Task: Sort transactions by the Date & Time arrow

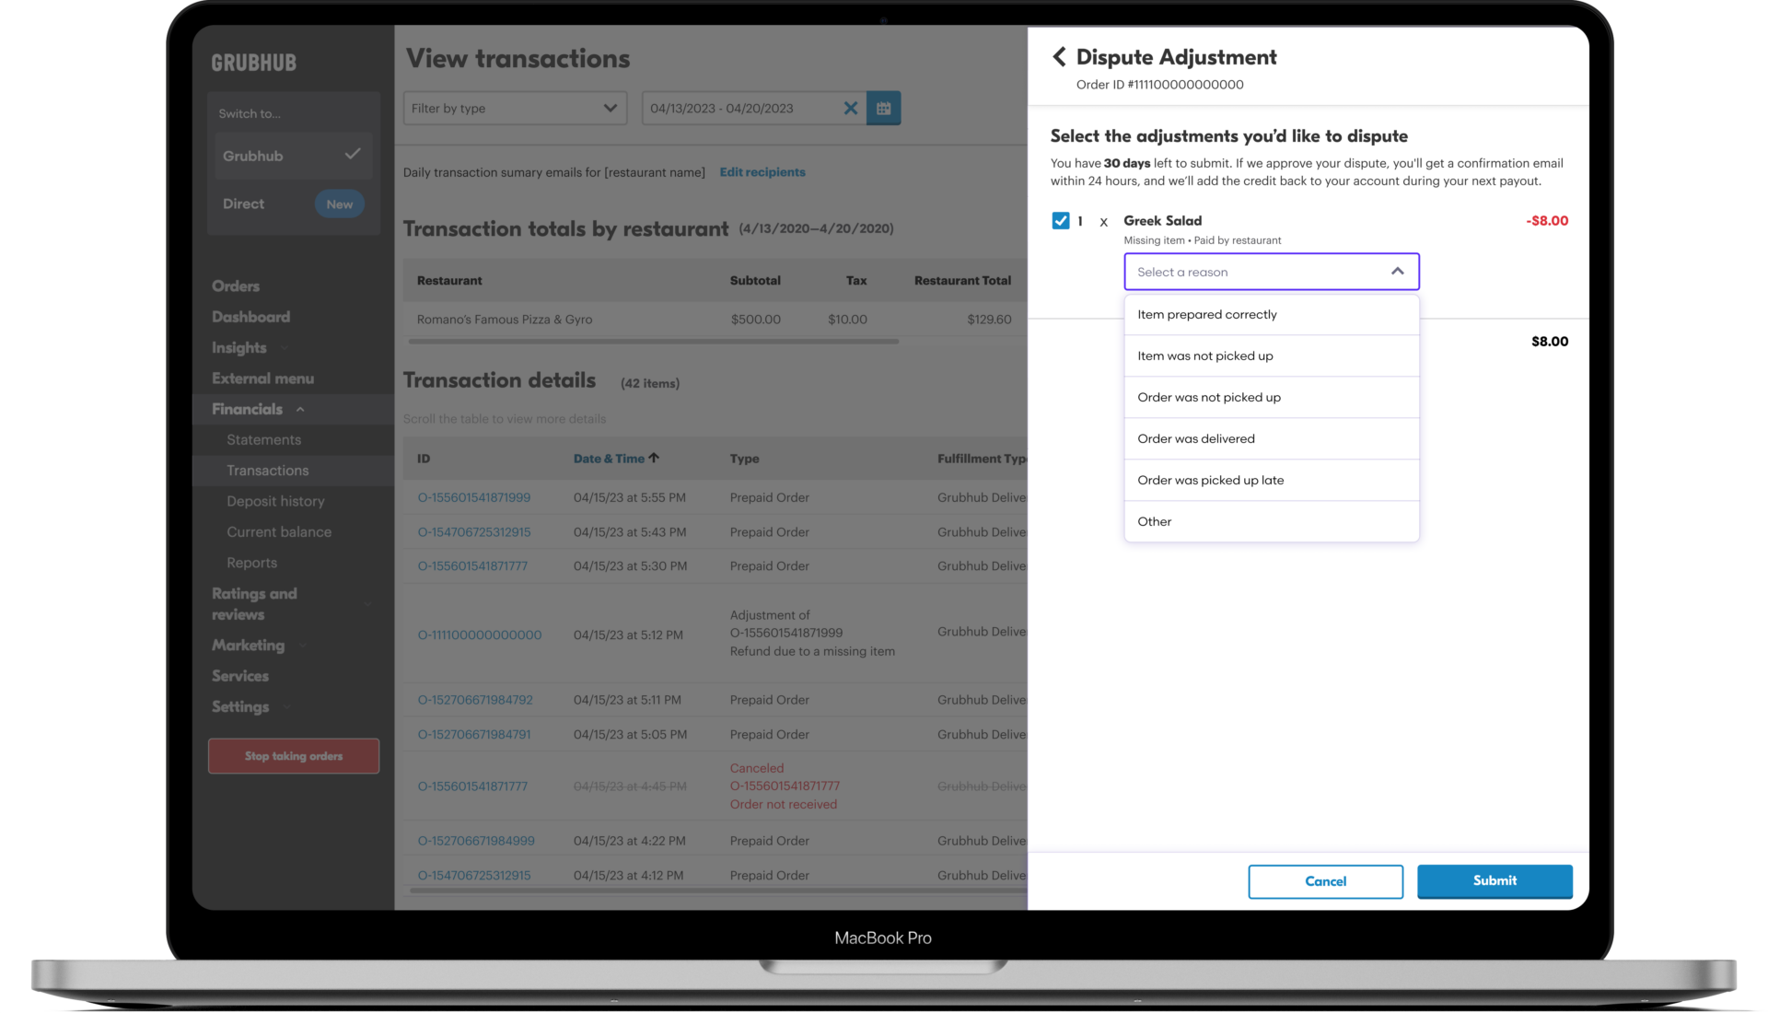Action: pos(654,457)
